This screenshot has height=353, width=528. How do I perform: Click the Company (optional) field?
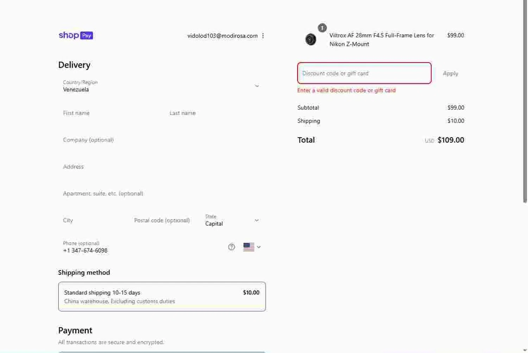161,140
